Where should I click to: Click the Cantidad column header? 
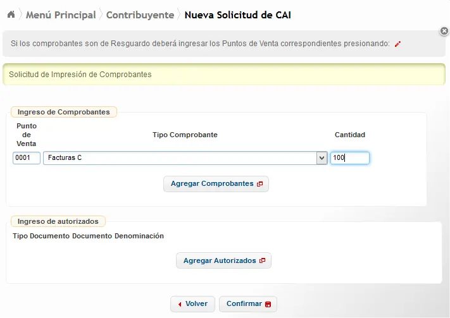click(x=350, y=135)
